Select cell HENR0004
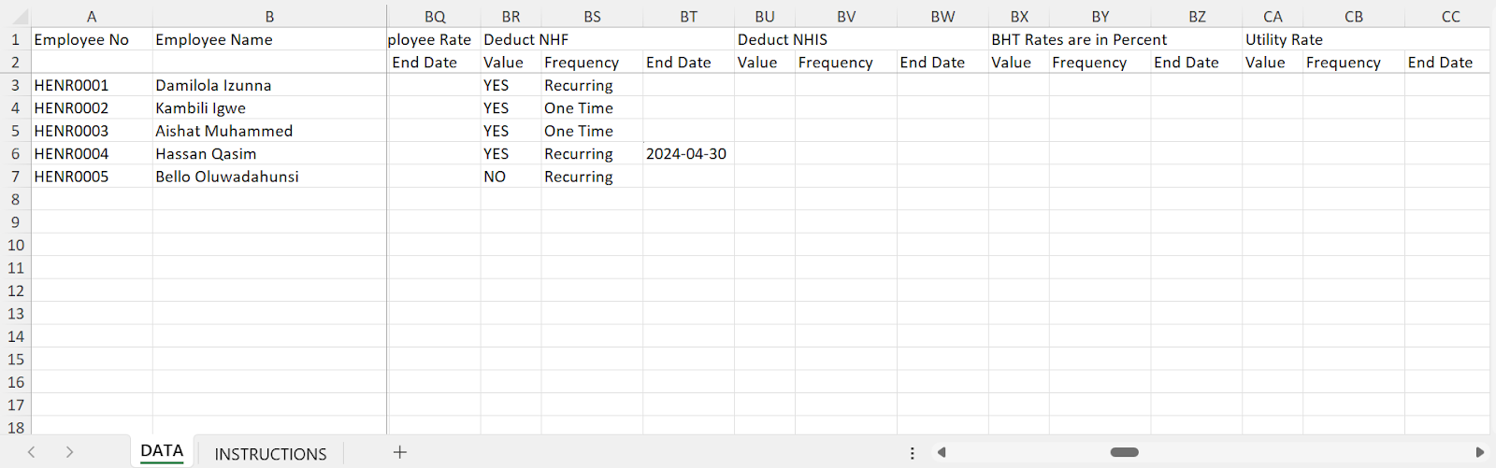The height and width of the screenshot is (468, 1496). pos(92,153)
